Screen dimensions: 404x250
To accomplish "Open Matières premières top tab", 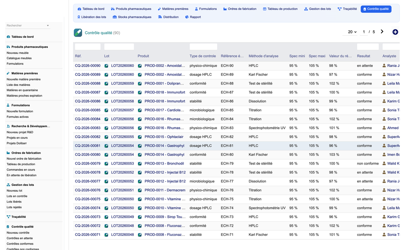I will point(173,9).
